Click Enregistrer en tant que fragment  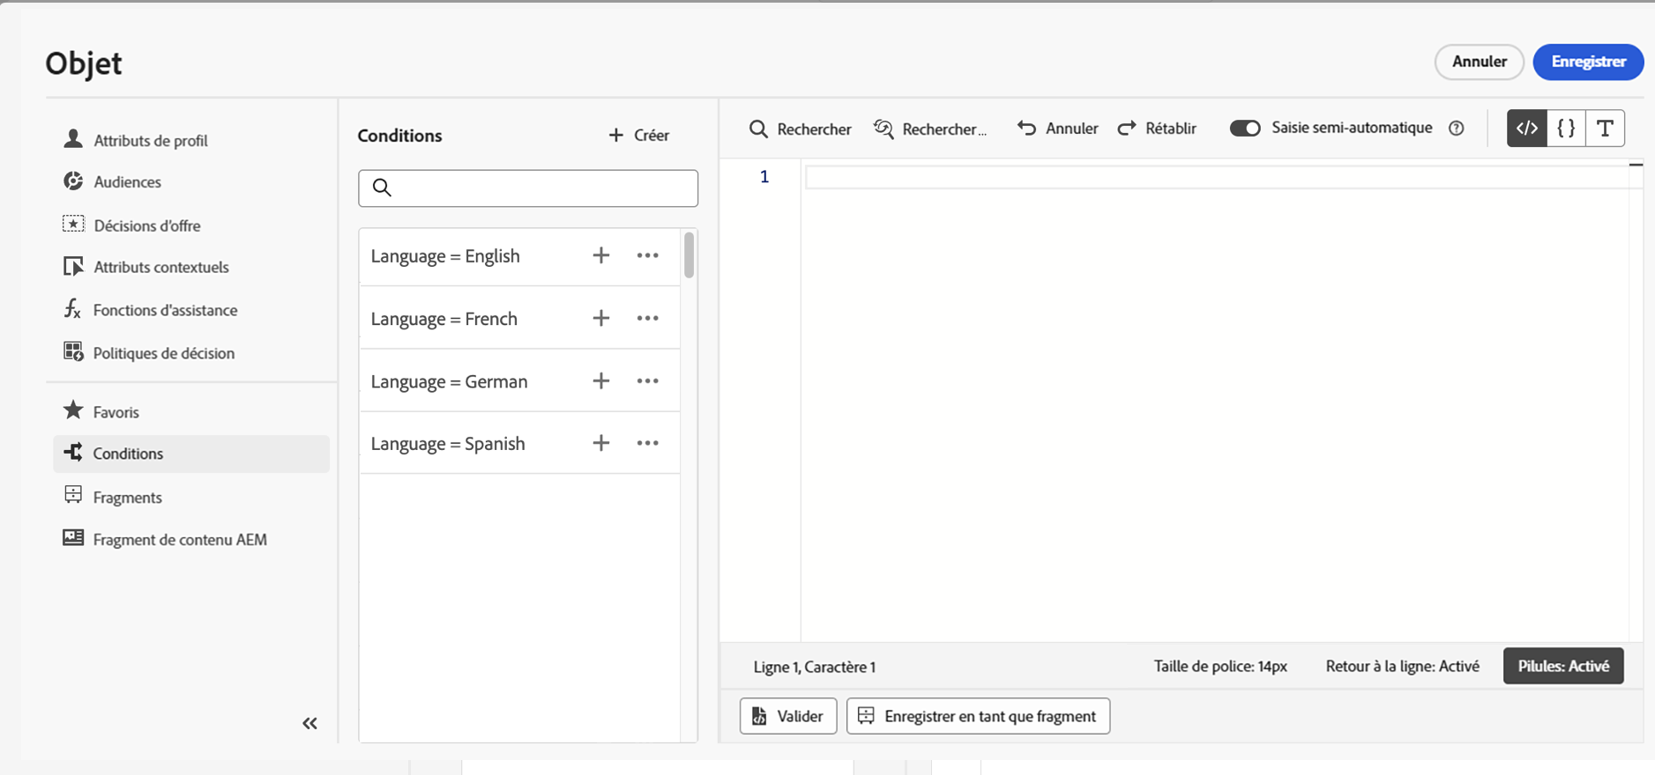978,716
